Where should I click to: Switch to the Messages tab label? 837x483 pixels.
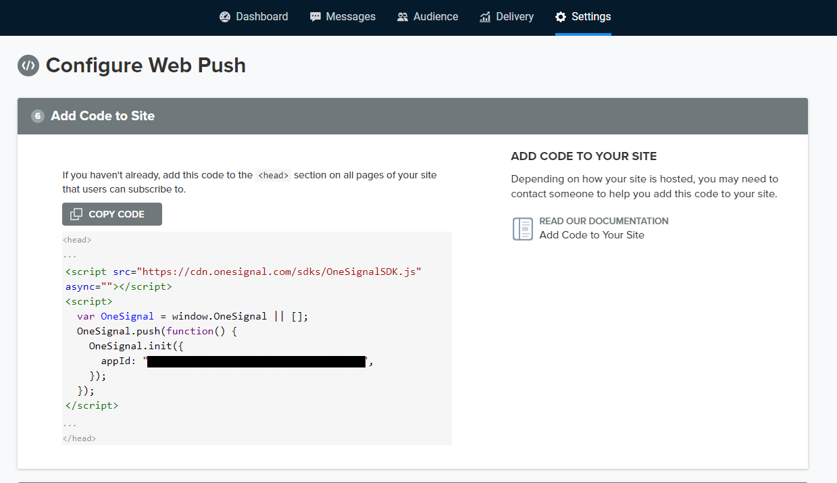point(351,17)
